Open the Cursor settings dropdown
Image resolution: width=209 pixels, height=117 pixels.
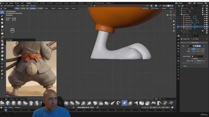tap(74, 8)
